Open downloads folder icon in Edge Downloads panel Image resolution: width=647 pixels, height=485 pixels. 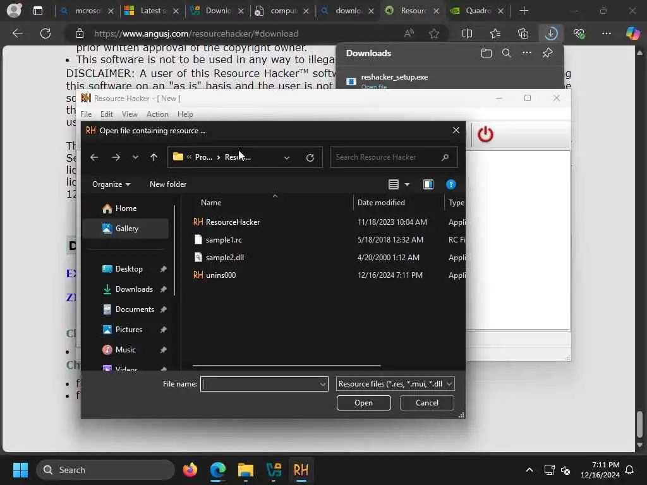point(486,53)
